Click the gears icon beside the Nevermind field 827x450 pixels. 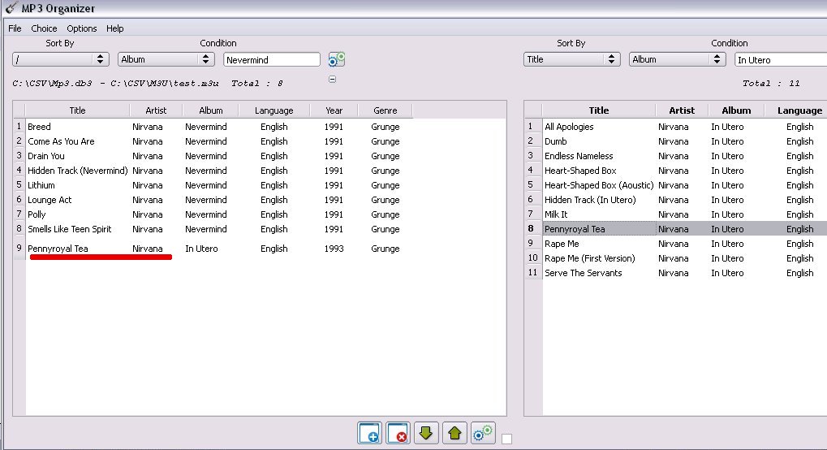pos(337,59)
